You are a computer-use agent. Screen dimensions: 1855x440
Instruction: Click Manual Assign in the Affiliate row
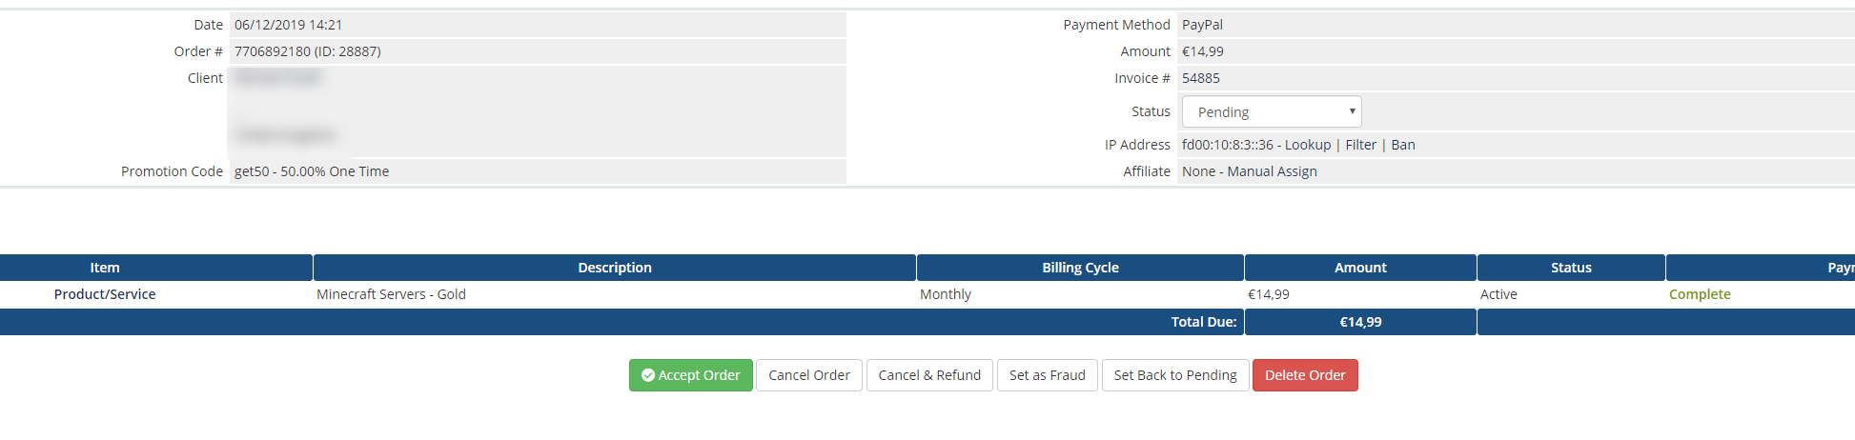click(1272, 171)
